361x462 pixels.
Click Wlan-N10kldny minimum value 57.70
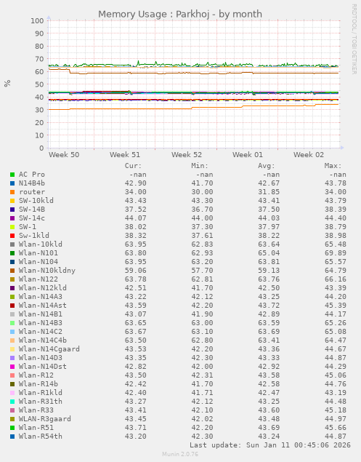[x=202, y=271]
